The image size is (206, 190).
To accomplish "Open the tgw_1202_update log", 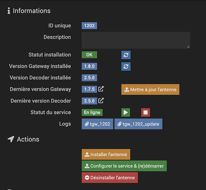I will (138, 124).
